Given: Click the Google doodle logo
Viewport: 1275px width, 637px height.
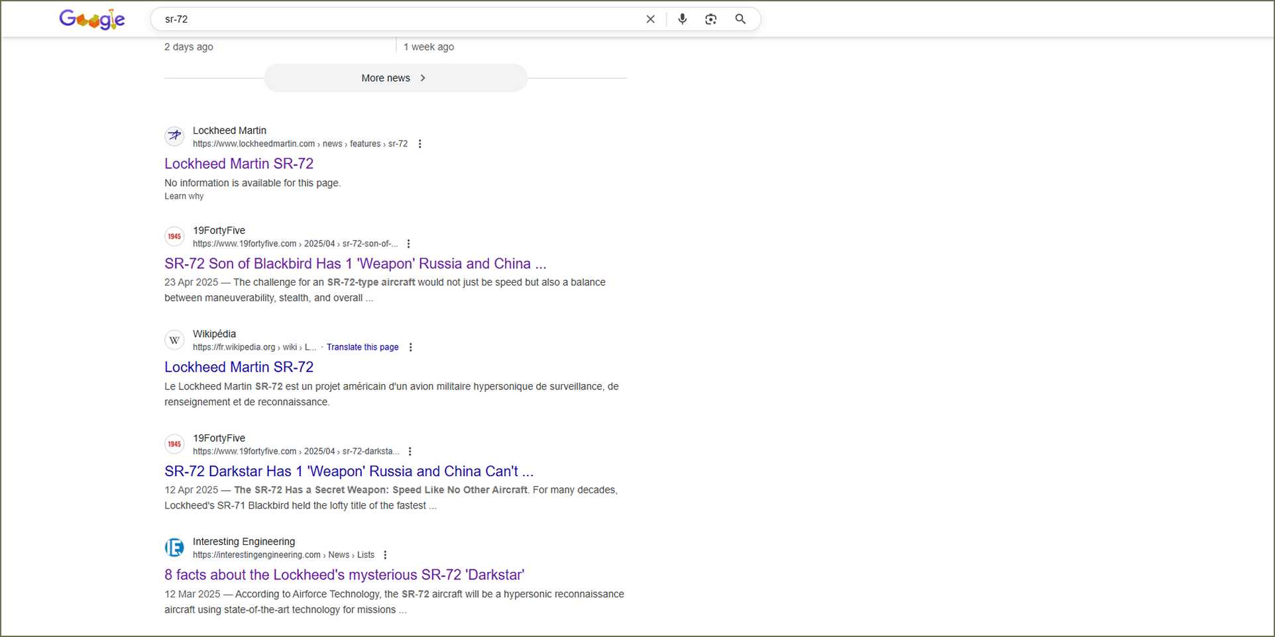Looking at the screenshot, I should 91,19.
